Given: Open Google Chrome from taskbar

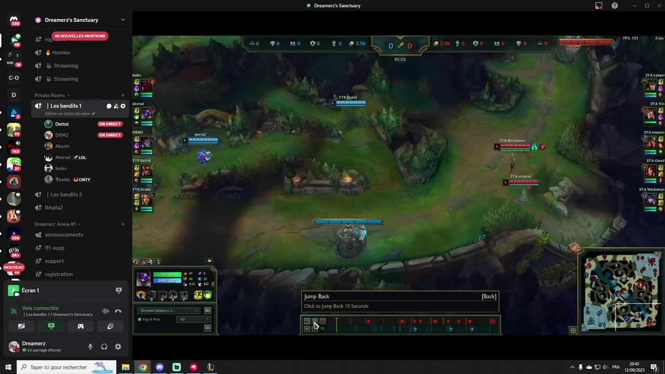Looking at the screenshot, I should 142,367.
